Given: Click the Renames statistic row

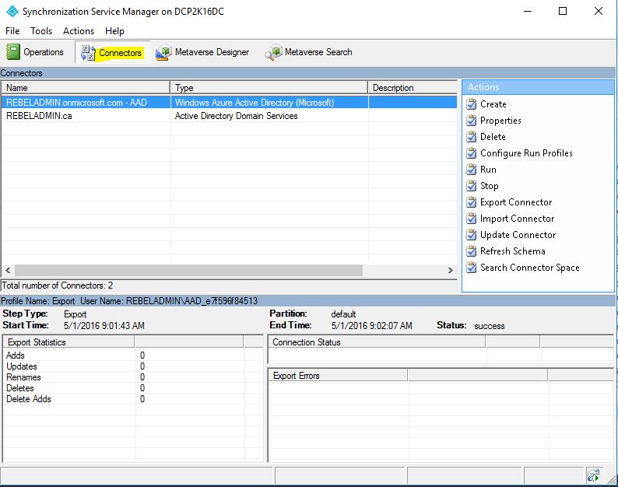Looking at the screenshot, I should point(133,377).
